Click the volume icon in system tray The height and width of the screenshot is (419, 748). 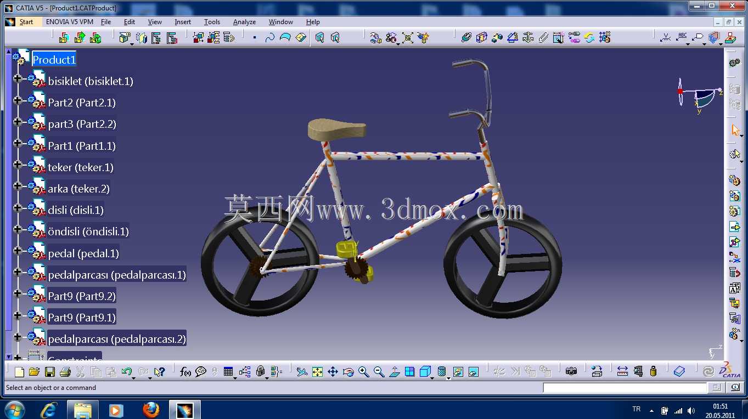691,410
